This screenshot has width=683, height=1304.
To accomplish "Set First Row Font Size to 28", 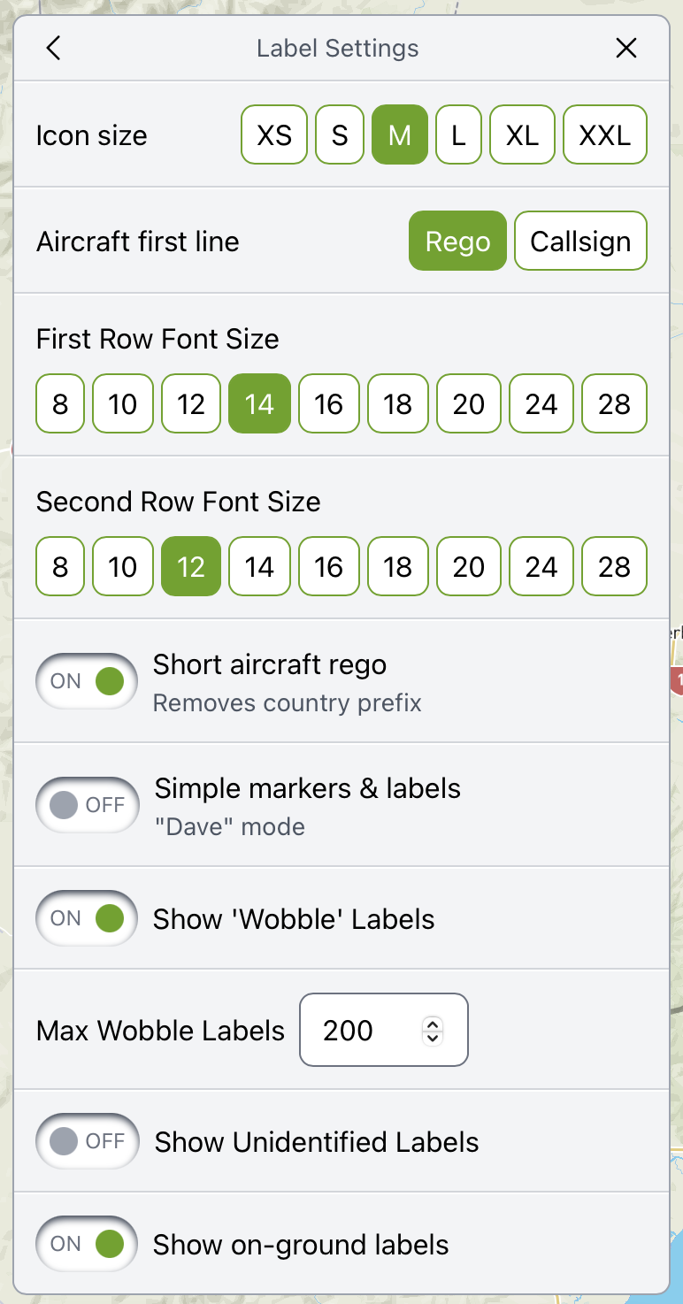I will 614,404.
